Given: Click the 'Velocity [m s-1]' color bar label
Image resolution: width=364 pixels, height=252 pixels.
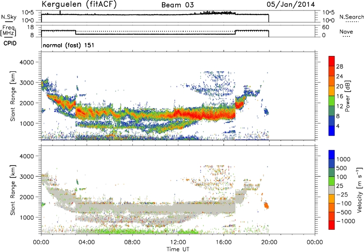Looking at the screenshot, I should pyautogui.click(x=359, y=190).
